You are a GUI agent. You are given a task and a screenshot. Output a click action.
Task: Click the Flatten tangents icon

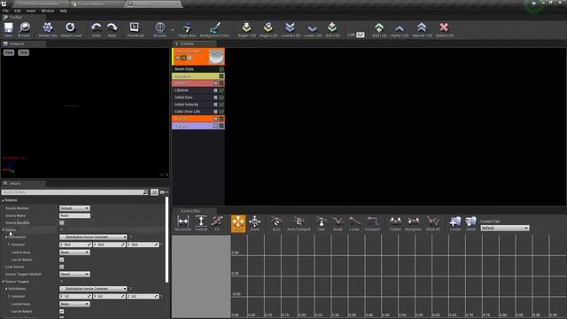click(395, 223)
